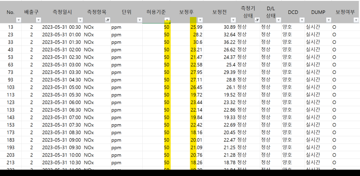
Task: Select the 보정전 cell showing 25.4
Action: pyautogui.click(x=220, y=65)
